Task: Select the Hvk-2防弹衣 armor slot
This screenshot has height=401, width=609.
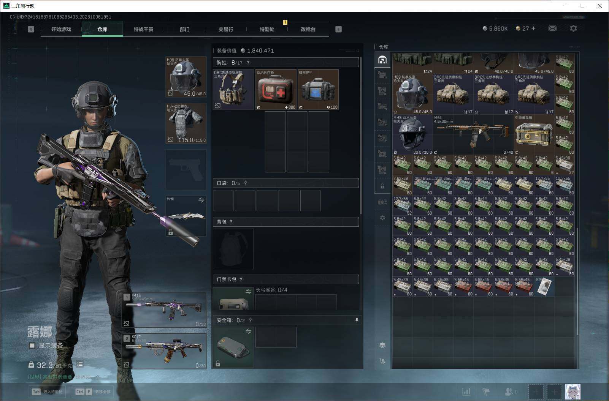Action: [186, 123]
